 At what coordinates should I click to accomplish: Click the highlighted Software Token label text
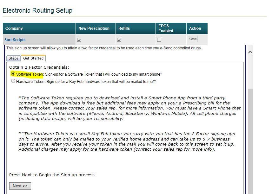(x=30, y=74)
